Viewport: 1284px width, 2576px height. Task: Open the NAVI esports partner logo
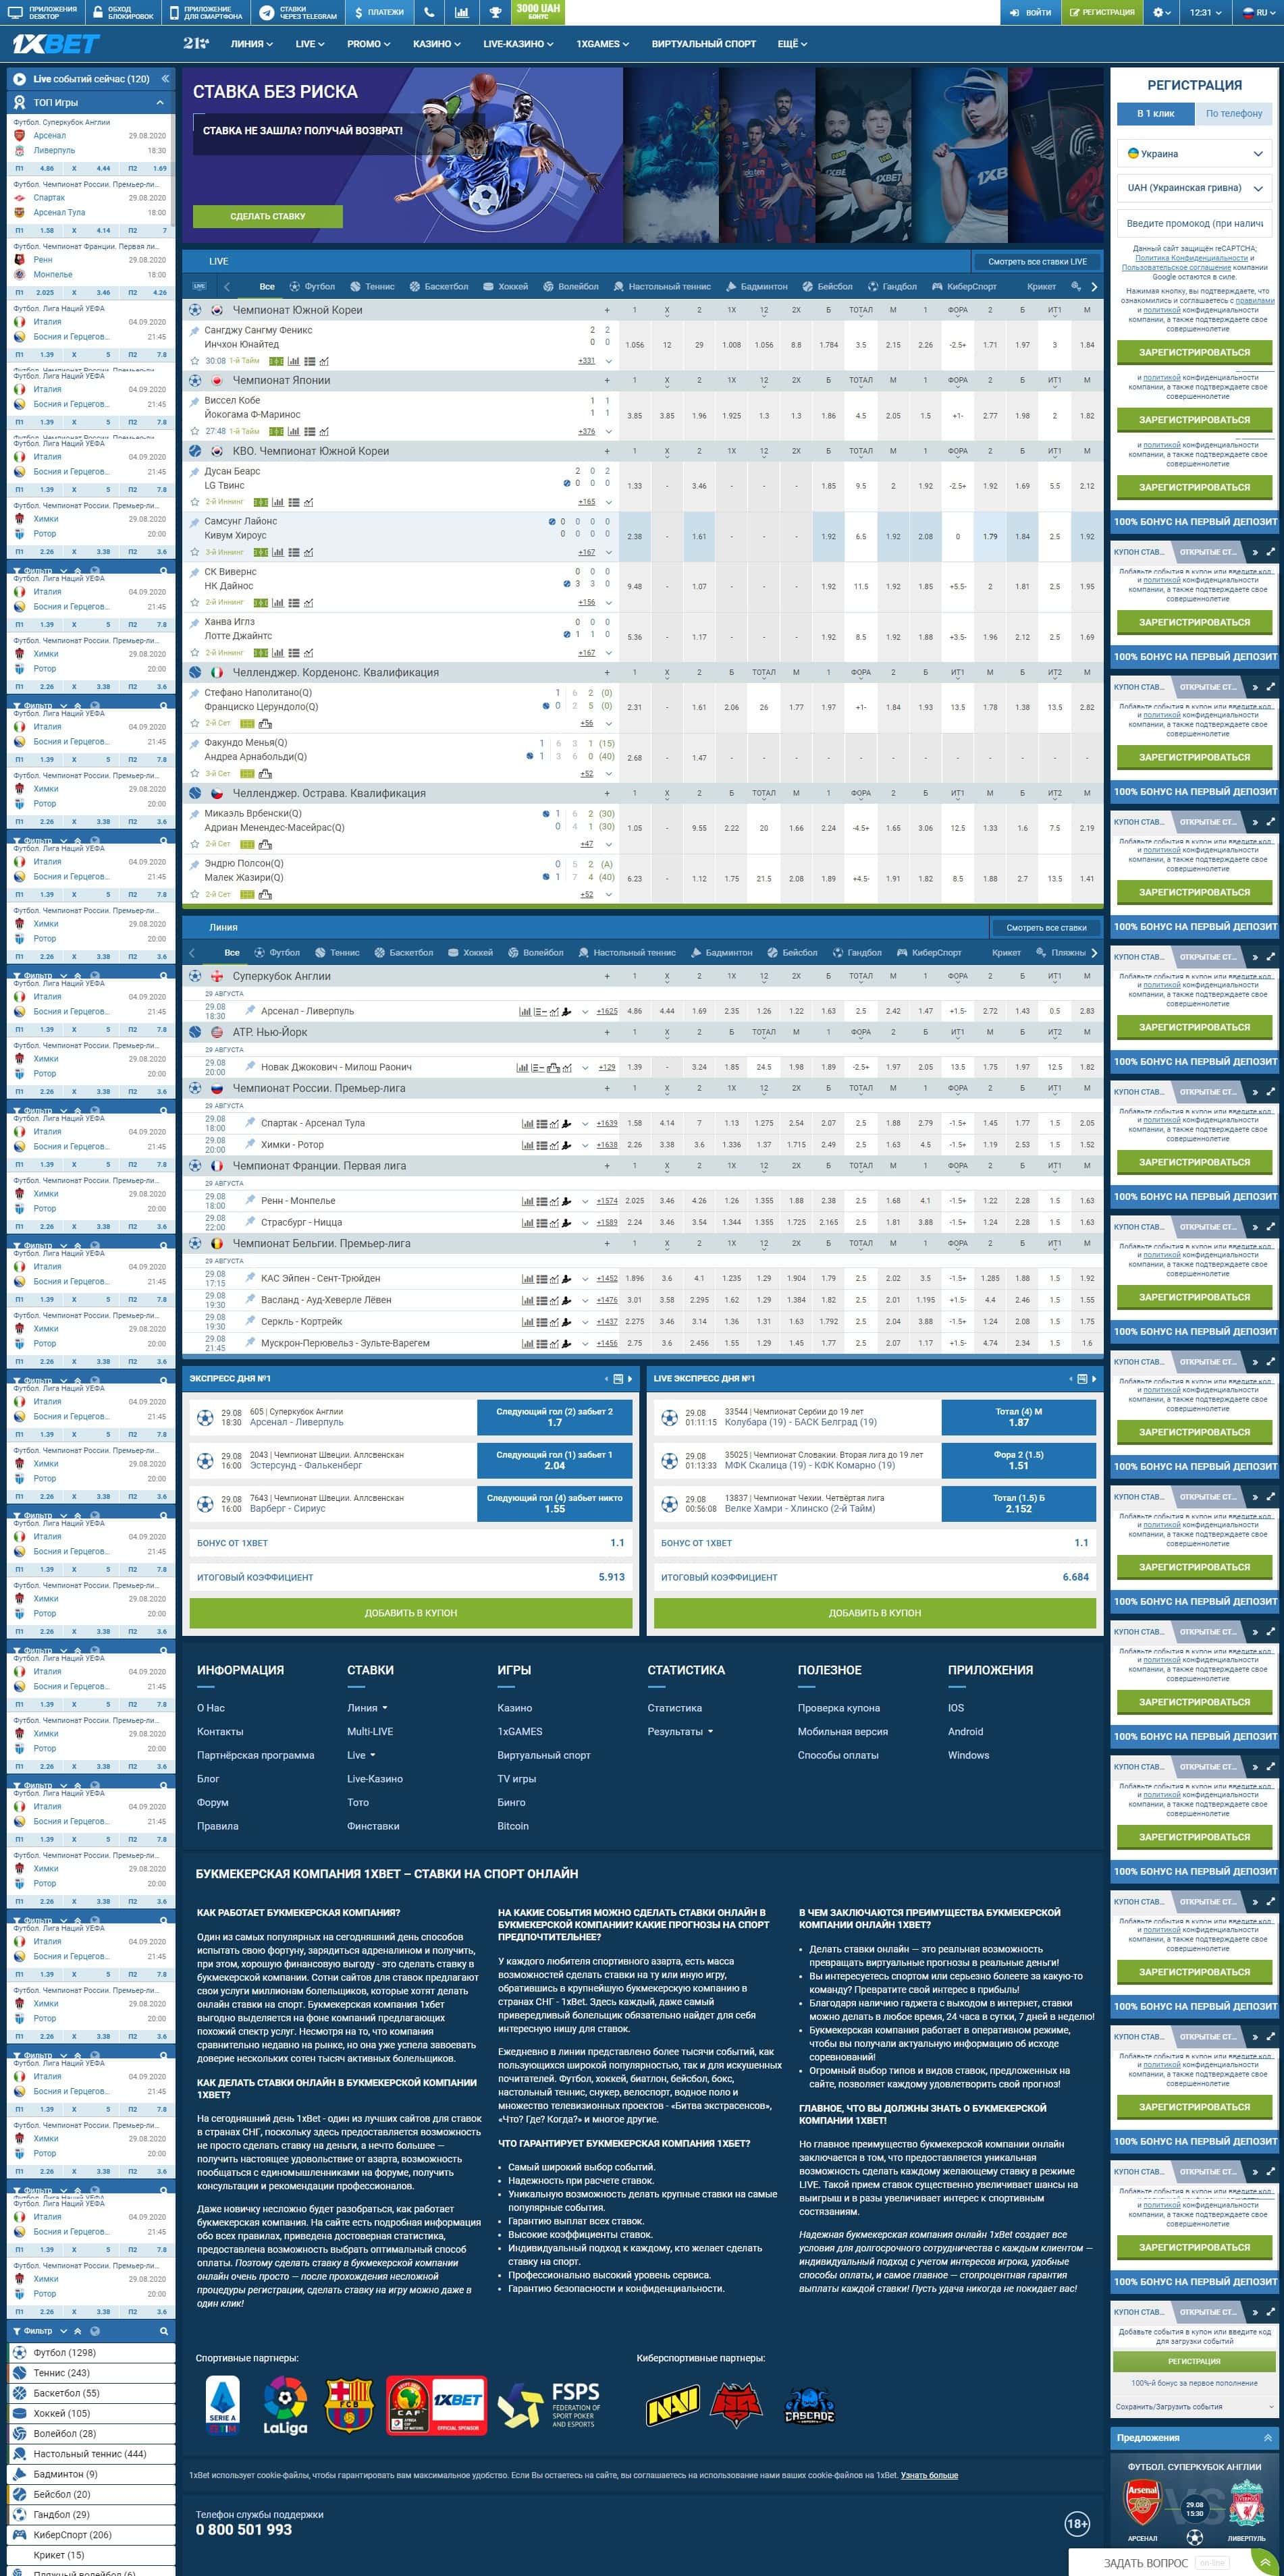673,2407
